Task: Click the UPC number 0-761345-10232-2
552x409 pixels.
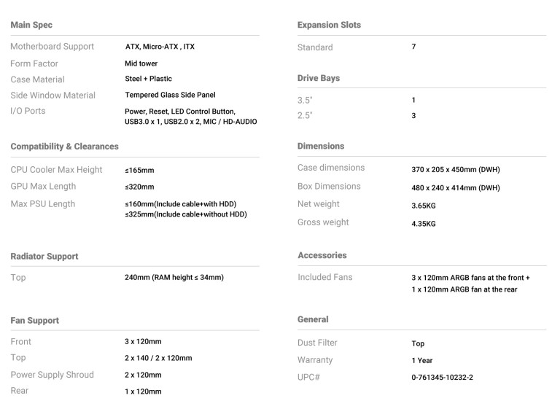Action: 442,378
